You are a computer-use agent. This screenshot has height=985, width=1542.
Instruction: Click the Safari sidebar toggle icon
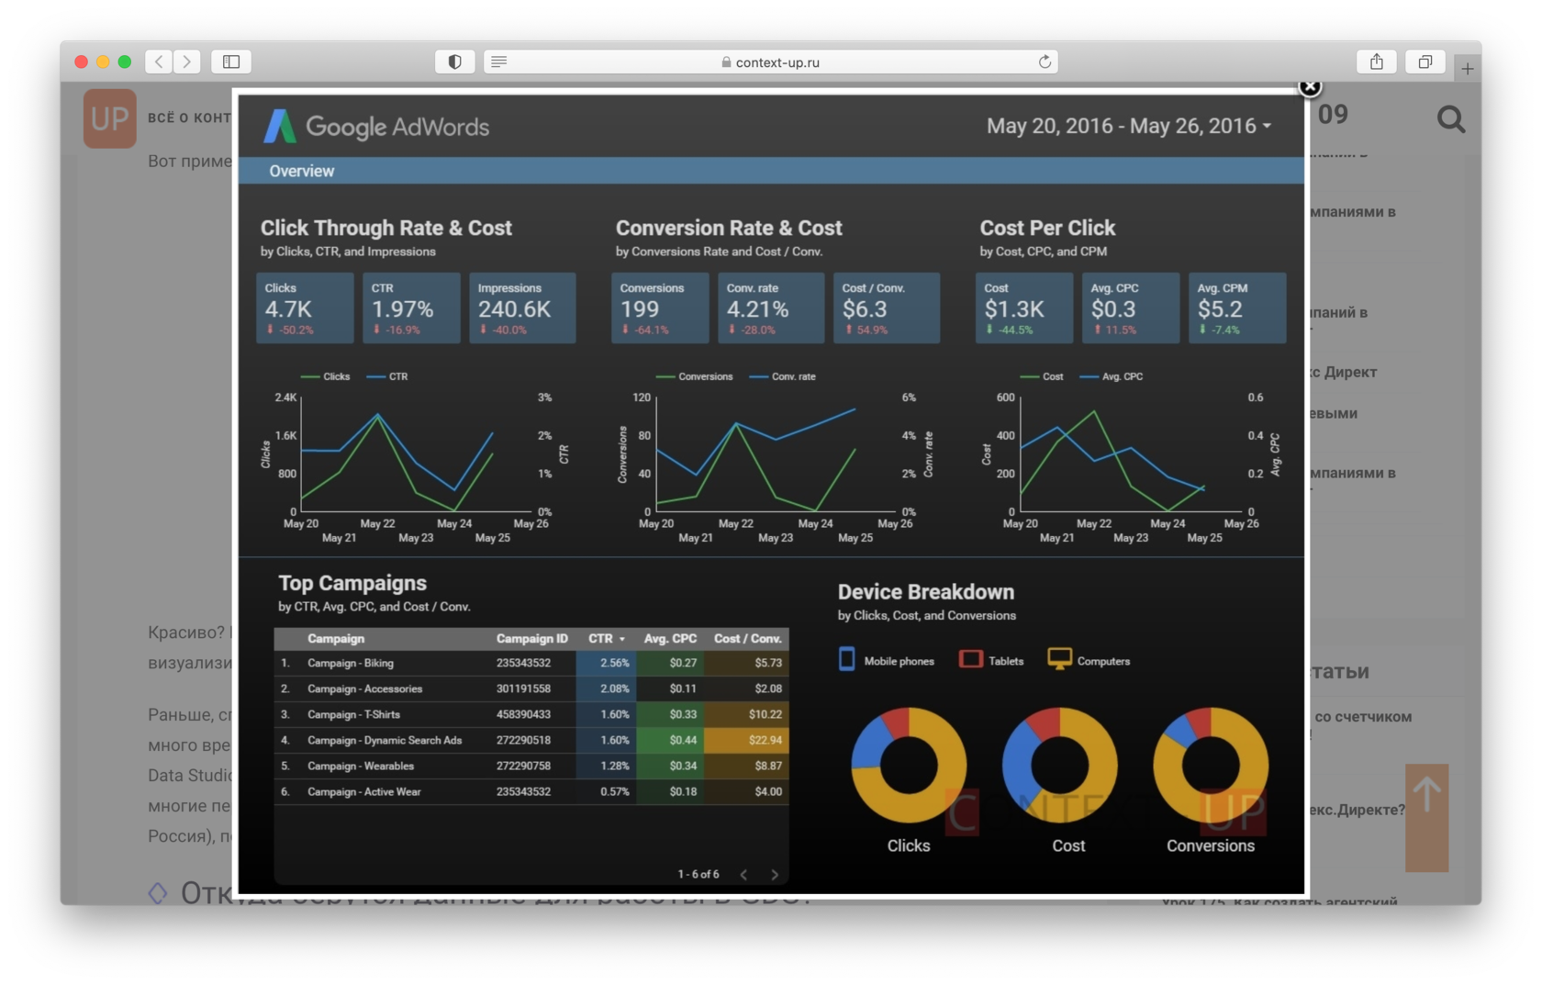point(231,62)
